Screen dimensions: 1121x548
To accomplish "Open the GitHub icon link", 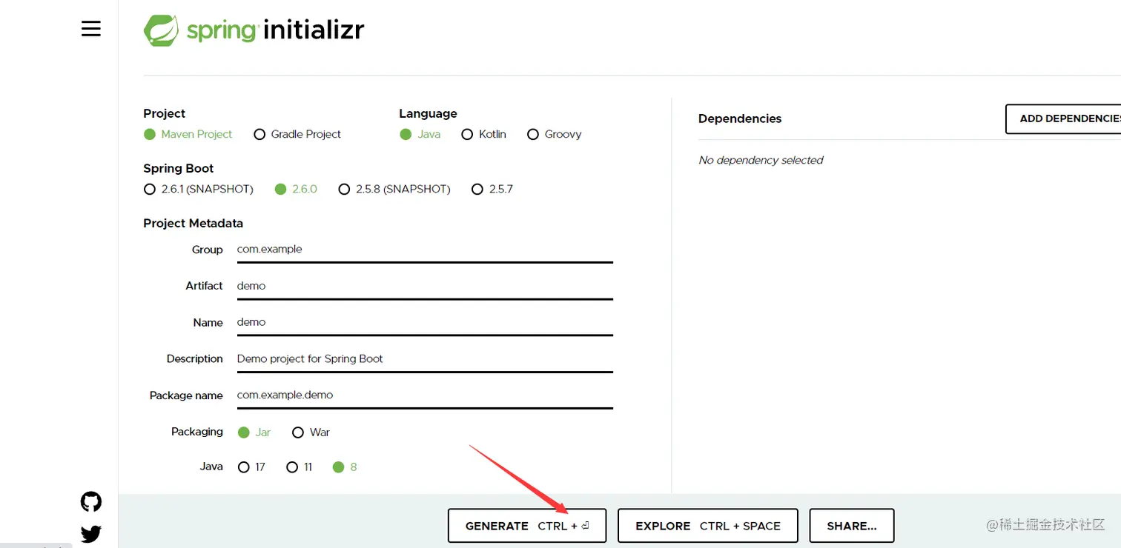I will pos(90,501).
